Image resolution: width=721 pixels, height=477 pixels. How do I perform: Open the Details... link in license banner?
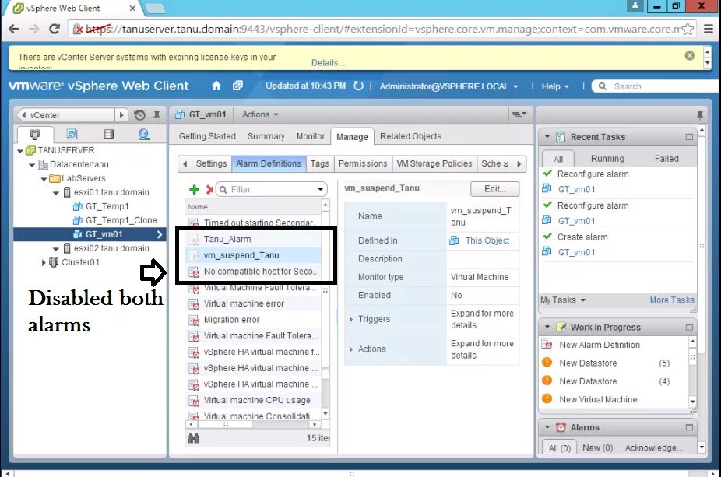point(327,62)
